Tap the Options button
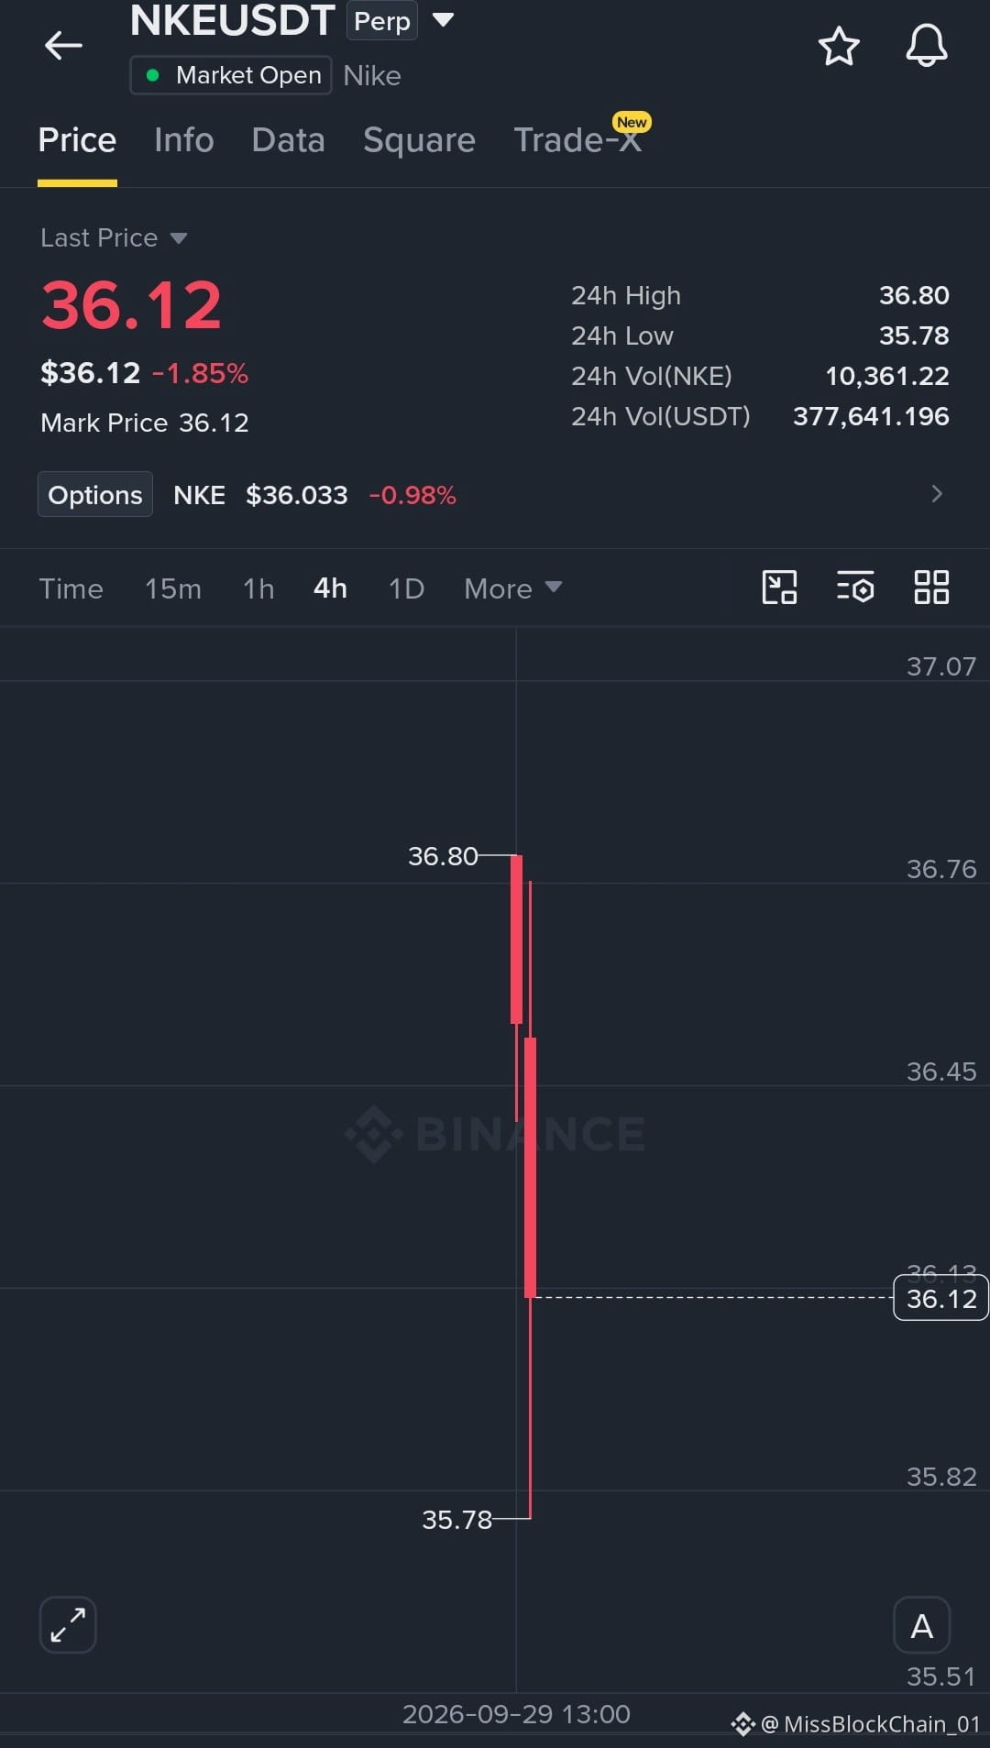The width and height of the screenshot is (990, 1748). point(95,495)
